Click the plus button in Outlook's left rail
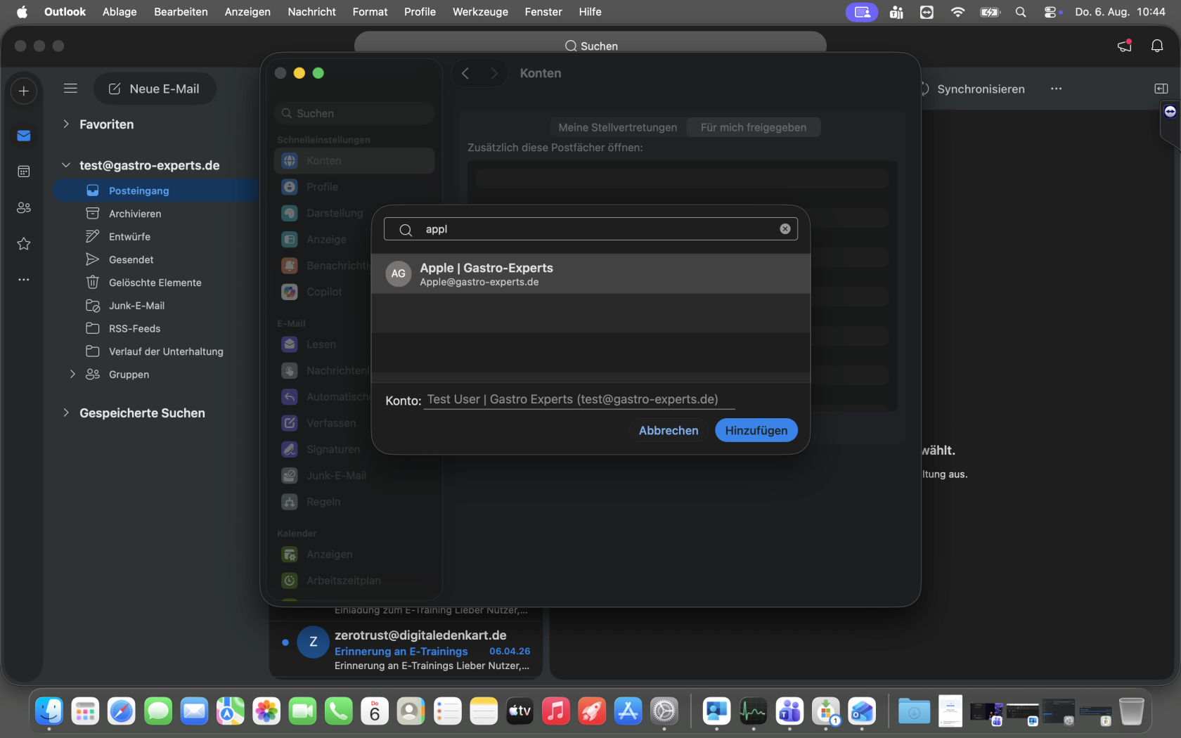The image size is (1181, 738). (x=24, y=91)
